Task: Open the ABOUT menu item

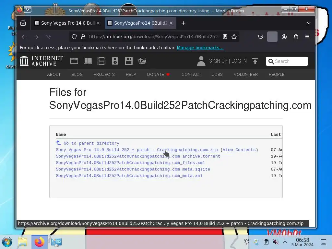Action: 54,75
